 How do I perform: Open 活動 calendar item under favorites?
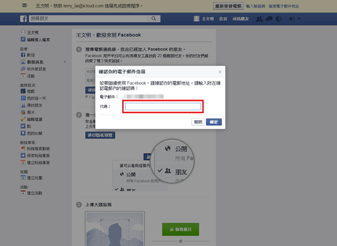(28, 76)
